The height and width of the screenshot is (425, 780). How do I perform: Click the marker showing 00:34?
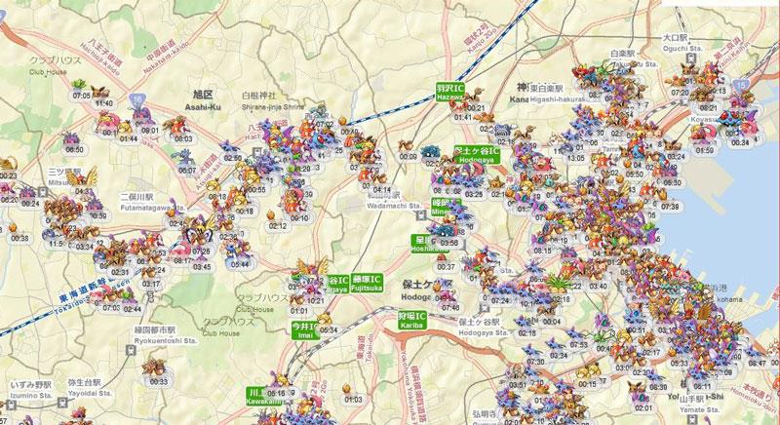point(740,136)
